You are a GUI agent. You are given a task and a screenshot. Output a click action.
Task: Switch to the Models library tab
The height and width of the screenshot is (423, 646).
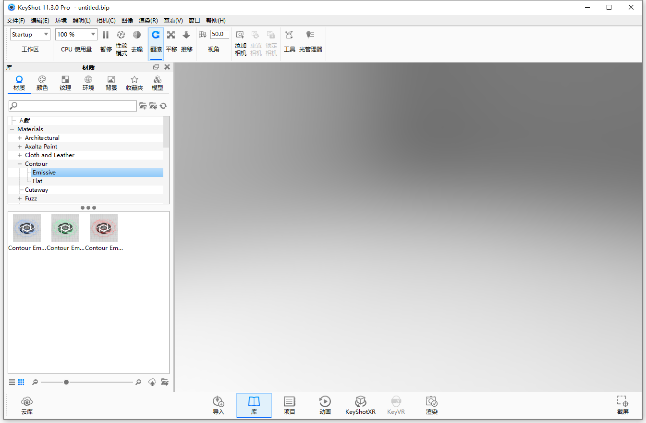click(x=158, y=83)
